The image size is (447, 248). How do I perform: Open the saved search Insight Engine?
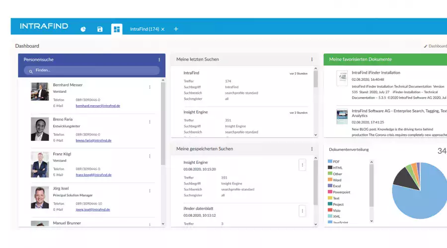tap(196, 162)
